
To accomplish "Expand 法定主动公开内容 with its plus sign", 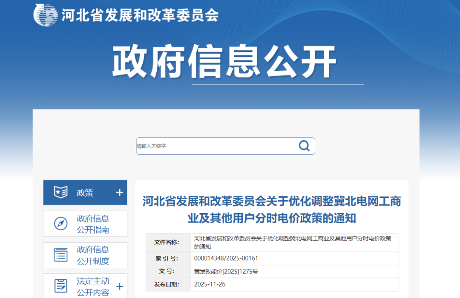I will pyautogui.click(x=119, y=286).
